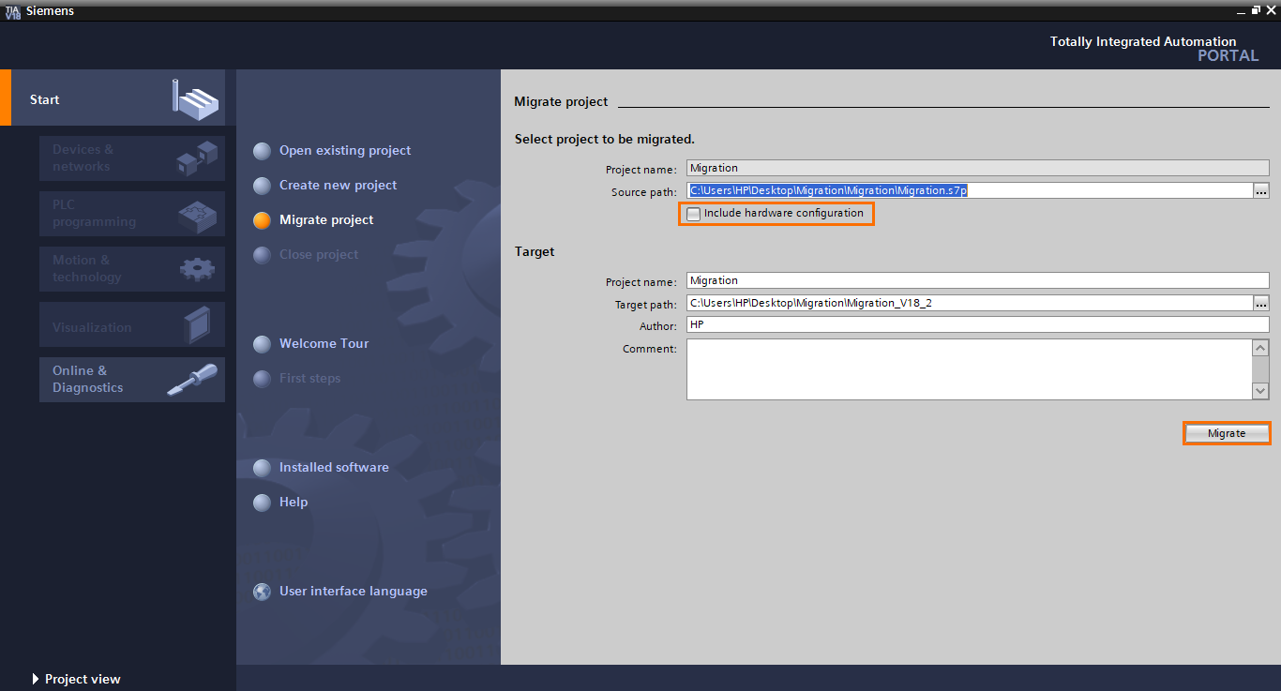This screenshot has width=1281, height=691.
Task: Enable Include hardware configuration checkbox
Action: (694, 214)
